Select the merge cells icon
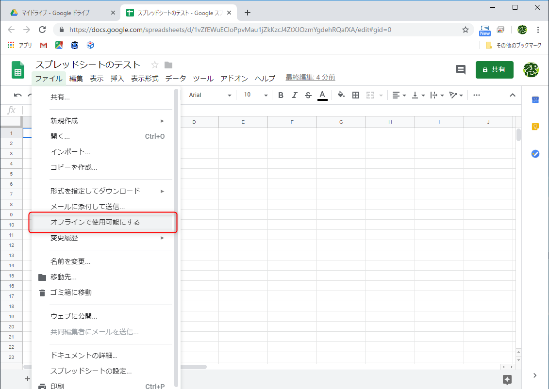Screen dimensions: 549x389 point(371,95)
